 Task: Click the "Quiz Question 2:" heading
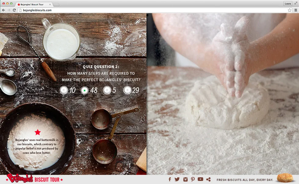(101, 67)
